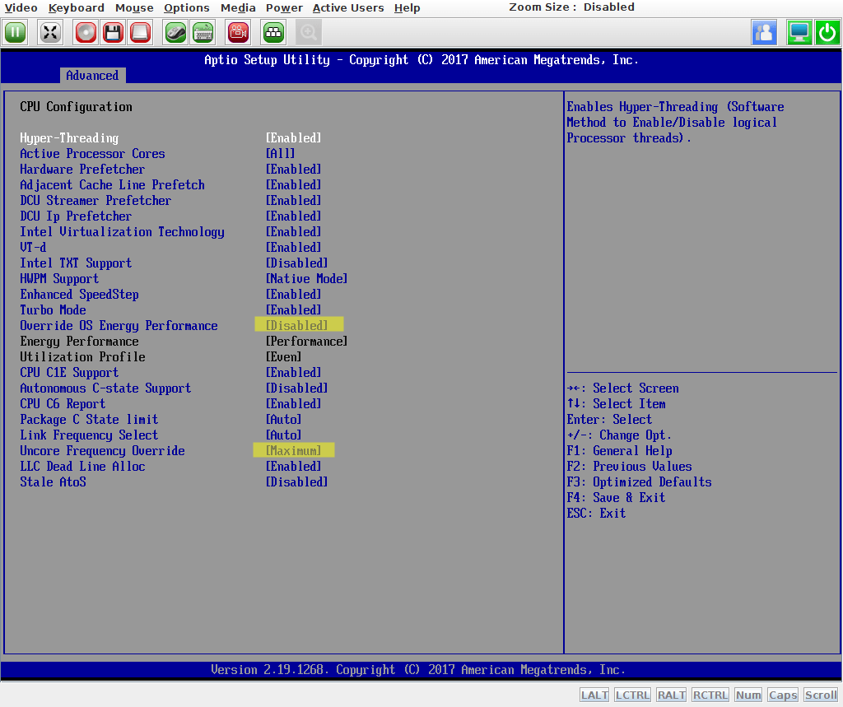Toggle the LALT key indicator

(594, 695)
